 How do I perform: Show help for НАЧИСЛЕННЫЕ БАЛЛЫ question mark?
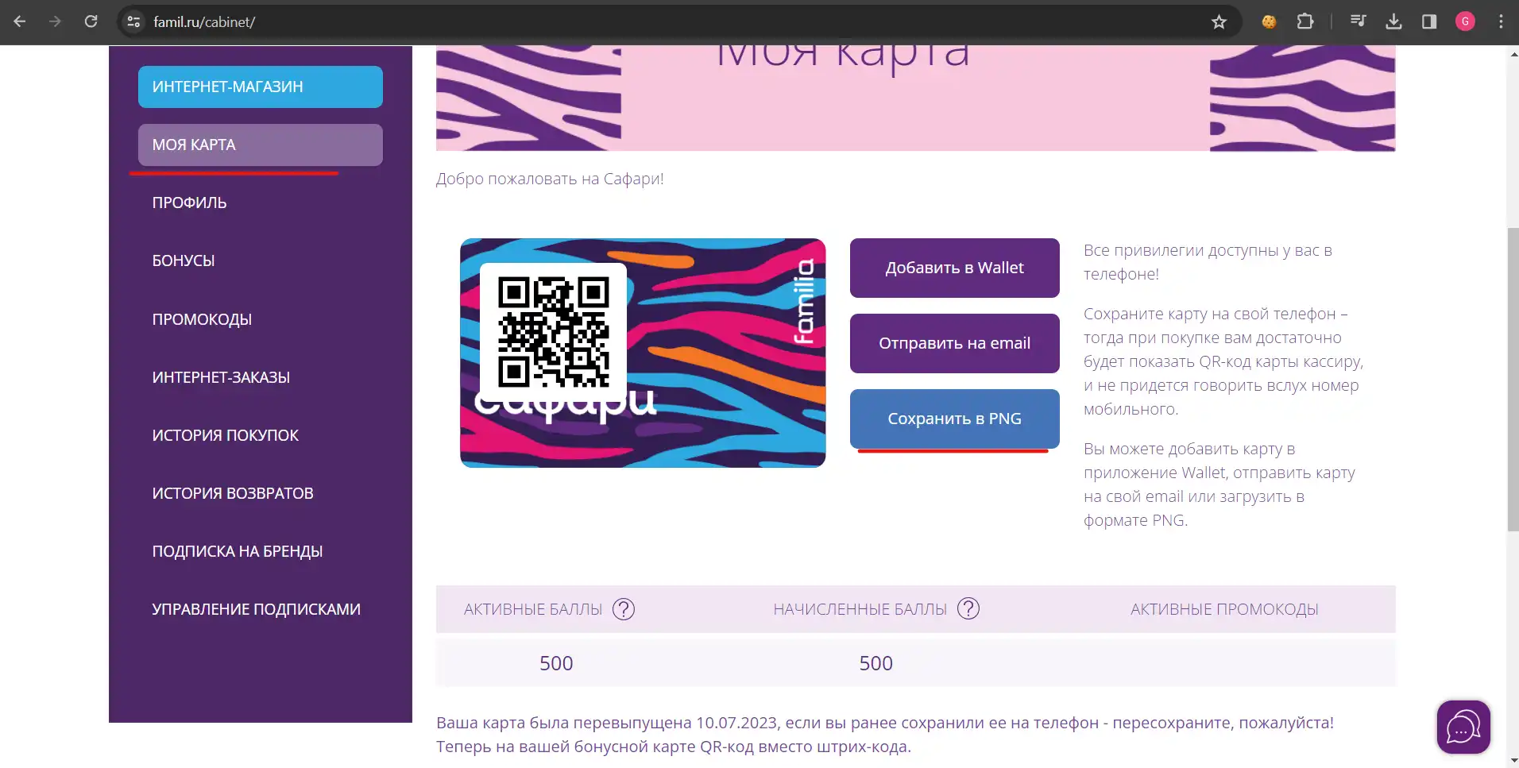[x=968, y=609]
